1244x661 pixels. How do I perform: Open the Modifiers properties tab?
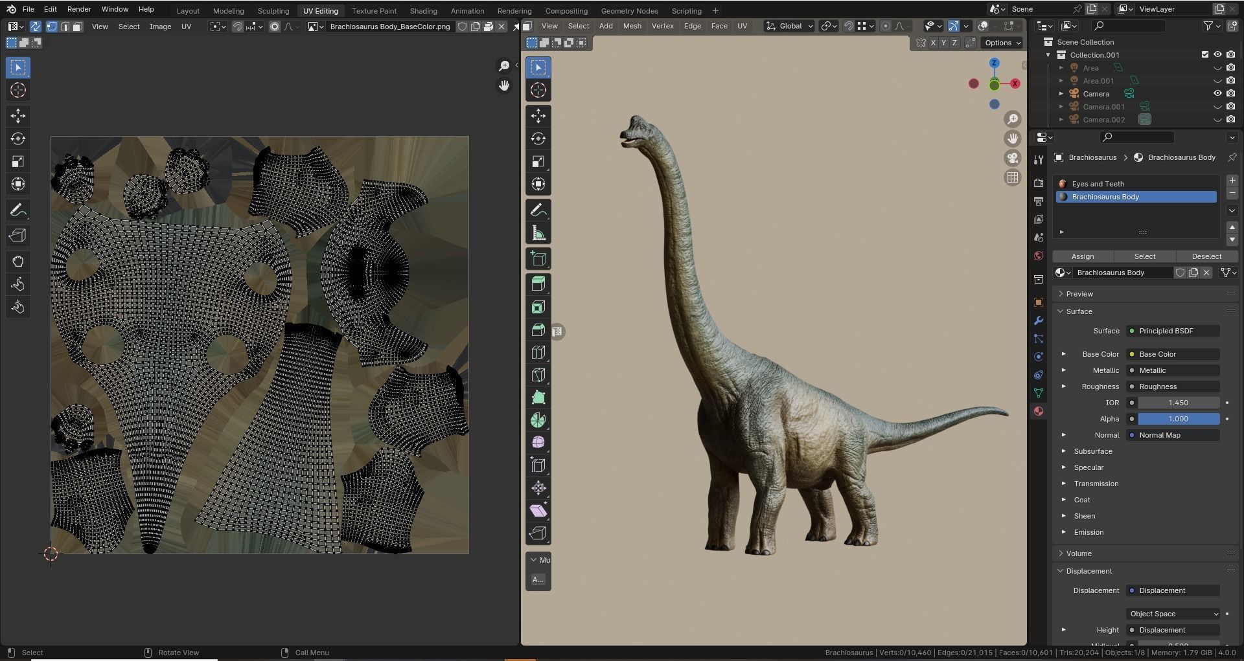click(1039, 320)
